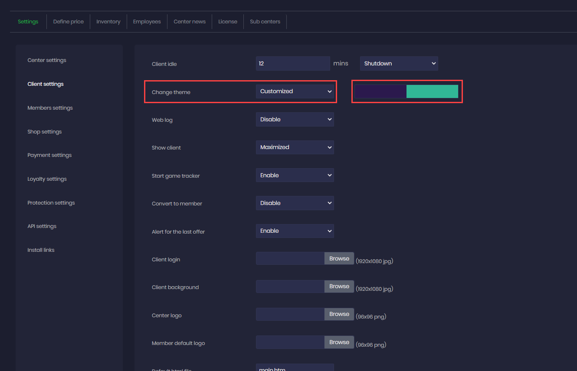The width and height of the screenshot is (577, 371).
Task: Open the Sub centers tab
Action: pos(265,22)
